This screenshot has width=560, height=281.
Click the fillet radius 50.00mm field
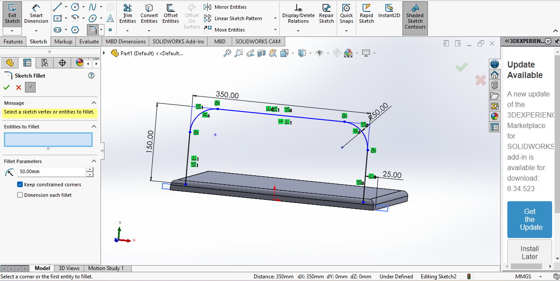[x=51, y=172]
